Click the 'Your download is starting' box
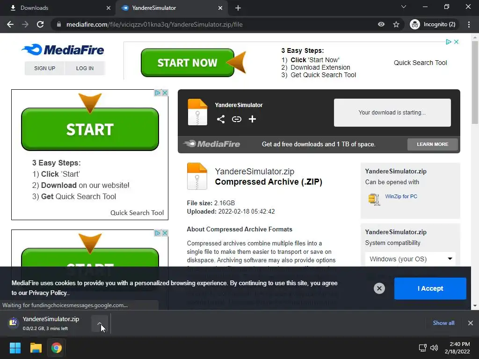 tap(392, 112)
